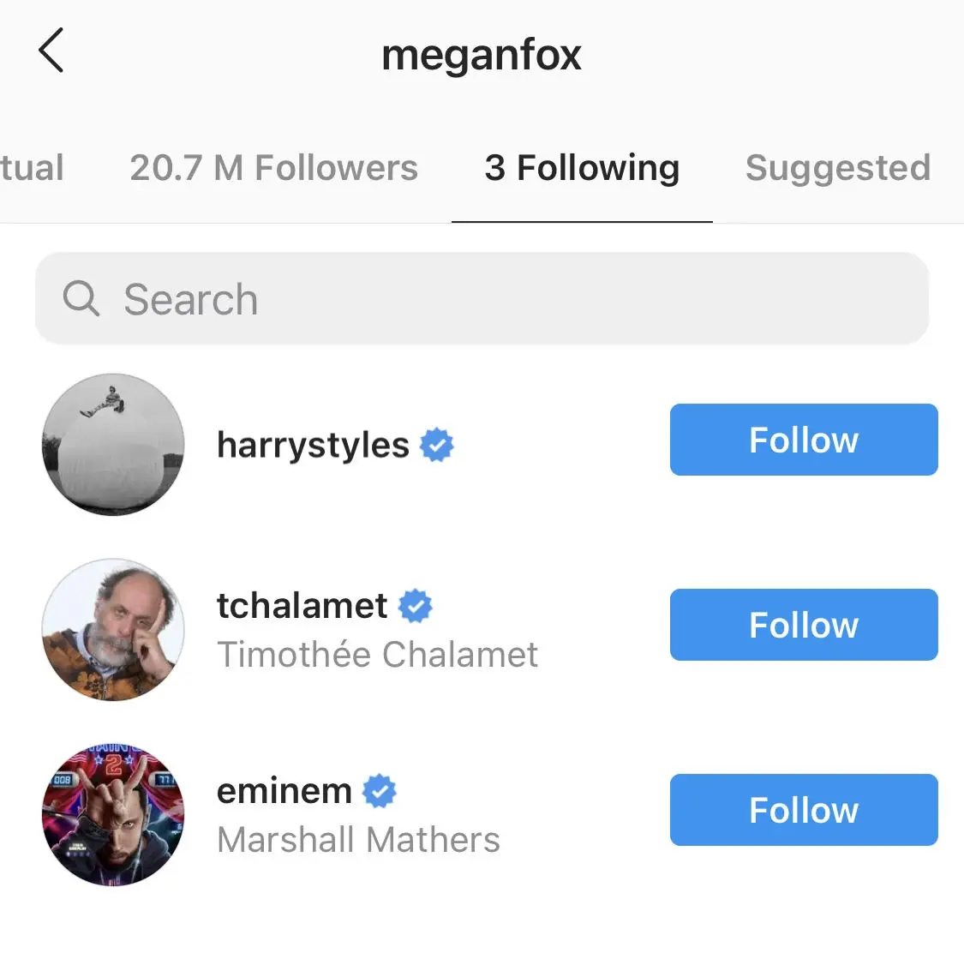Click Marshall Mathers display name
Image resolution: width=964 pixels, height=953 pixels.
[357, 839]
